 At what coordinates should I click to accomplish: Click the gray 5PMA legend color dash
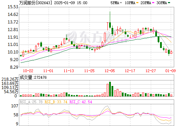(x=121, y=3)
